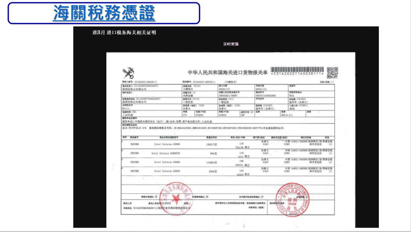Click the barcode at top of form
The height and width of the screenshot is (232, 411).
(297, 71)
